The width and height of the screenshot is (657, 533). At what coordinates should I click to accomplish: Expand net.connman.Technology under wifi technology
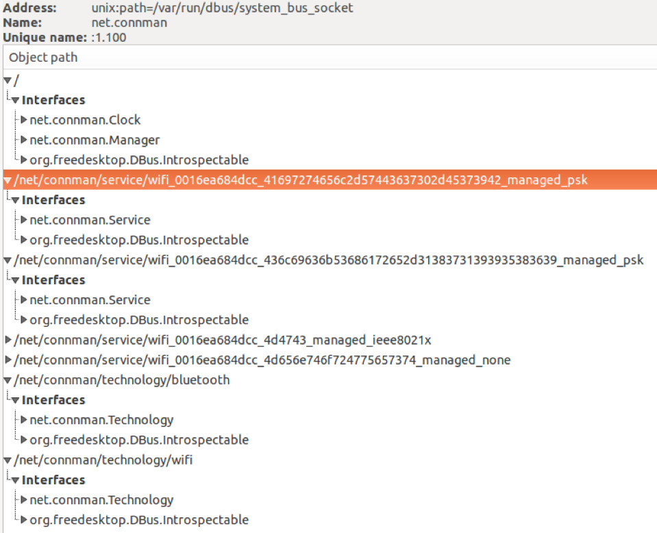click(x=25, y=500)
